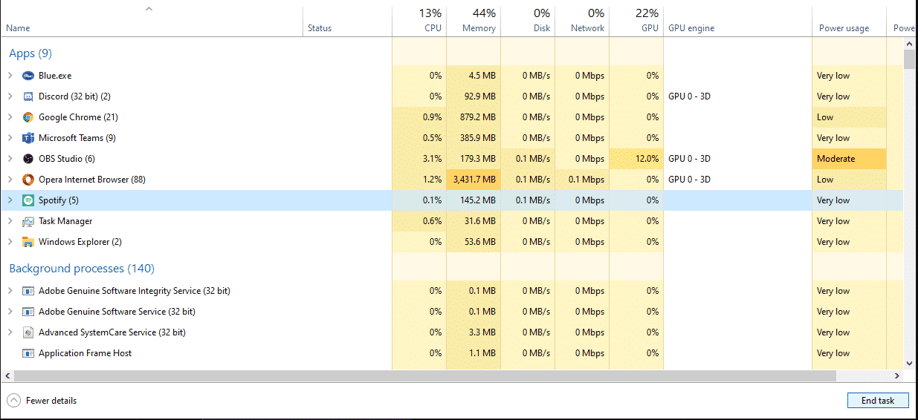Select the Application Frame Host row name

(85, 353)
